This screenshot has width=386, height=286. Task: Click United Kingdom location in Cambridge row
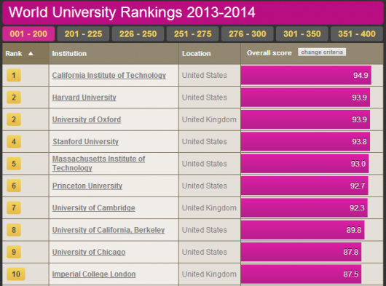(x=209, y=208)
